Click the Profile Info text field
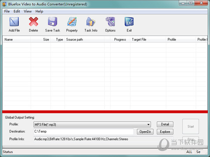This screenshot has height=157, width=210. coord(103,139)
